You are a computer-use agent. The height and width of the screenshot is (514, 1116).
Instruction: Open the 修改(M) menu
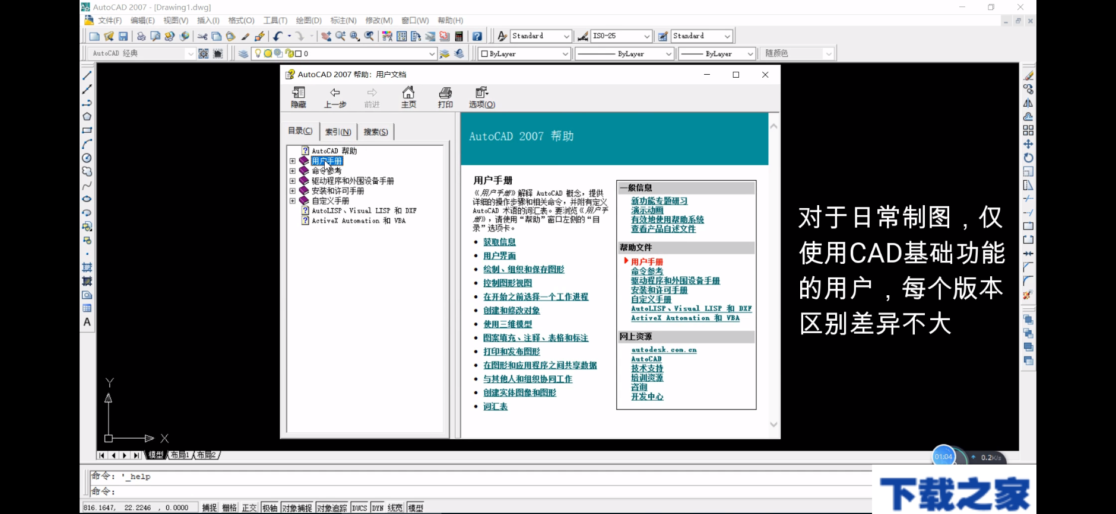click(379, 21)
